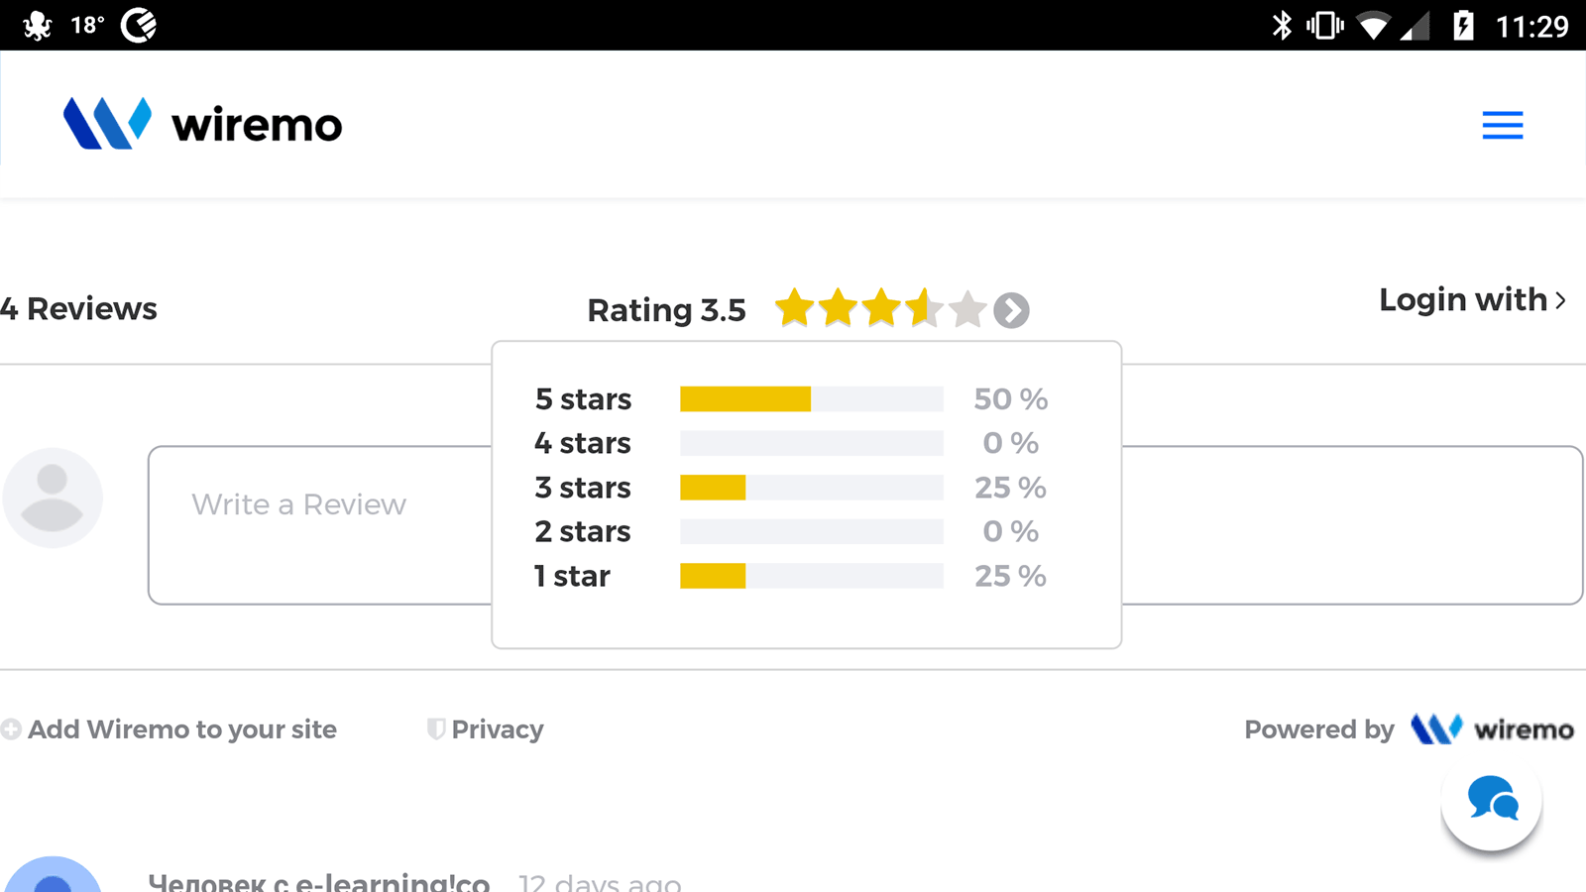Click the 4 stars row
Viewport: 1586px width, 892px height.
[790, 443]
